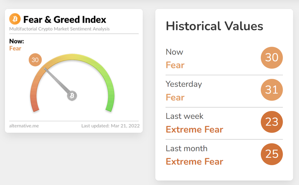Click the Historical Values heading
The width and height of the screenshot is (299, 185).
(215, 26)
